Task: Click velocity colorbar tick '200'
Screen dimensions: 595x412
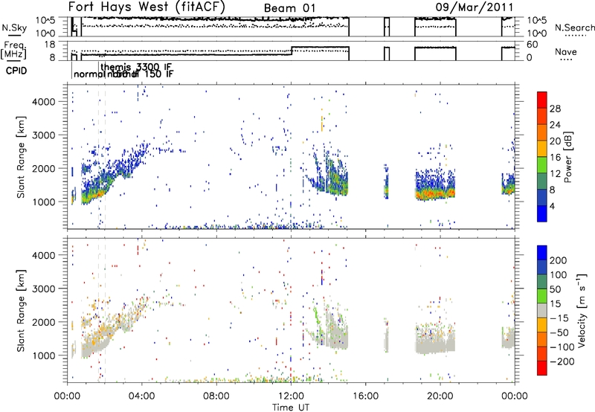Action: tap(559, 260)
